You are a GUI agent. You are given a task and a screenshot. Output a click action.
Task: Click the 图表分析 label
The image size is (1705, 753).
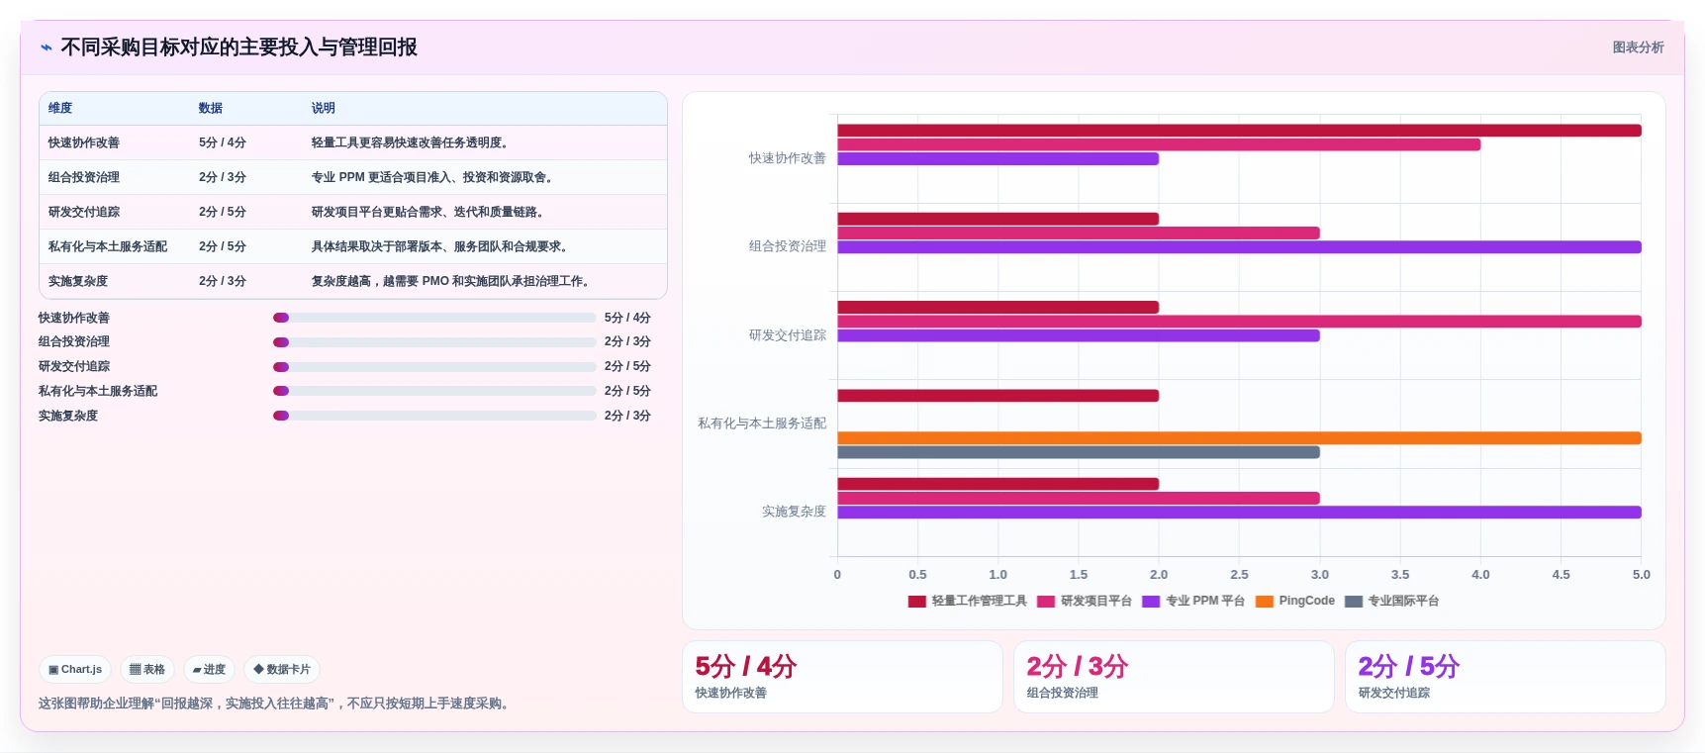(x=1638, y=47)
